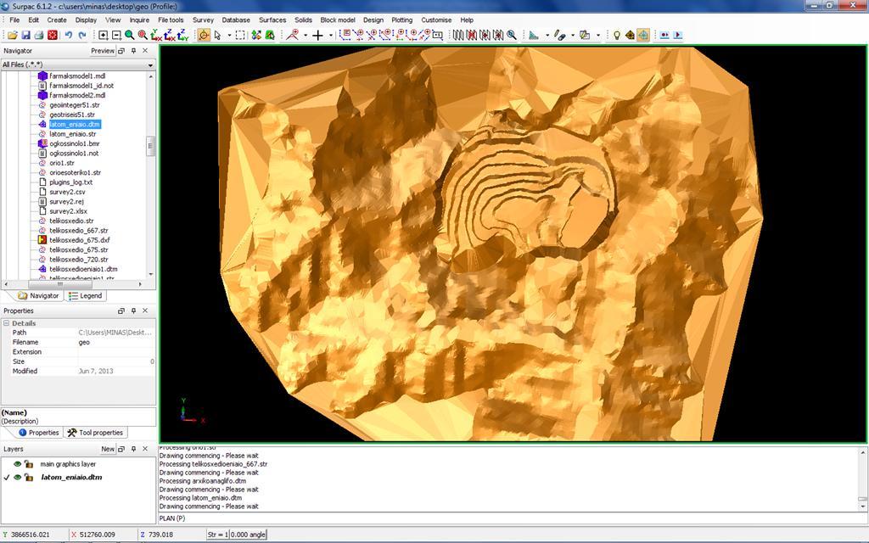This screenshot has height=543, width=869.
Task: Close the Layers panel
Action: pyautogui.click(x=145, y=449)
